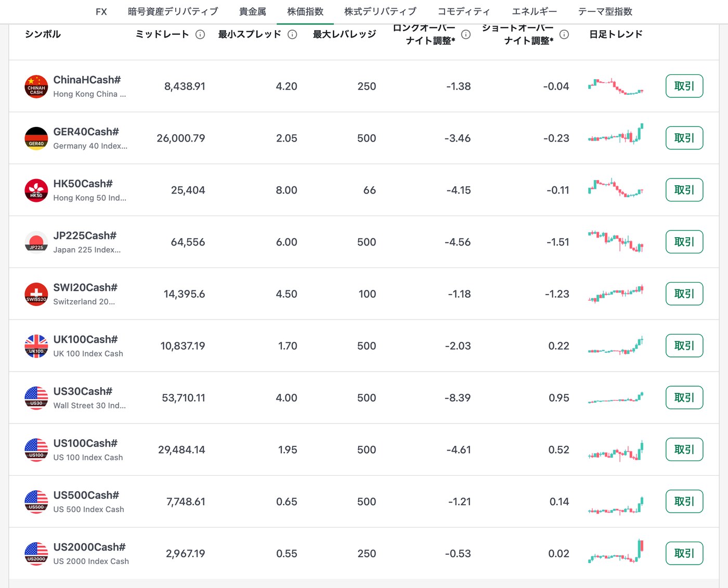Switch to the 貴金属 tab
Image resolution: width=728 pixels, height=588 pixels.
253,11
